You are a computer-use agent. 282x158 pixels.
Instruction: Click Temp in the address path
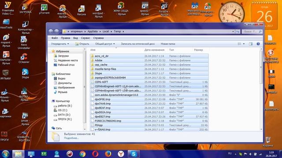[117, 31]
